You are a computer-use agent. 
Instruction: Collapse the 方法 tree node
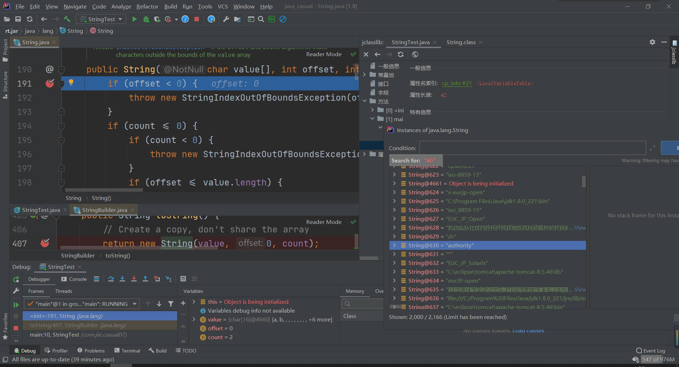[x=364, y=101]
